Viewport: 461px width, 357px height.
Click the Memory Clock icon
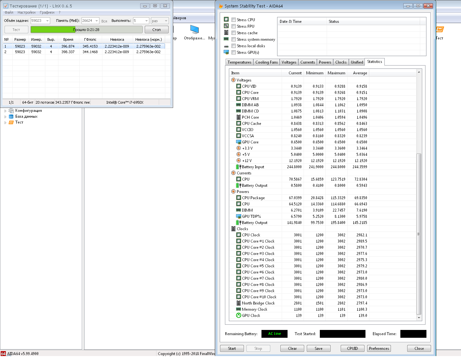(x=239, y=309)
